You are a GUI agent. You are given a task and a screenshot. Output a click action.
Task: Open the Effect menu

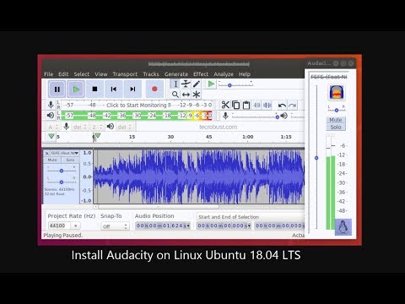[201, 74]
